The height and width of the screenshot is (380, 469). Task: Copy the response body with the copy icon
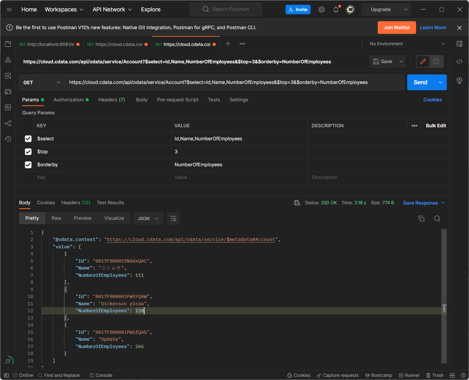[421, 218]
